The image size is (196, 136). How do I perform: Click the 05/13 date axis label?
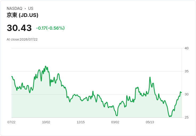pyautogui.click(x=150, y=122)
